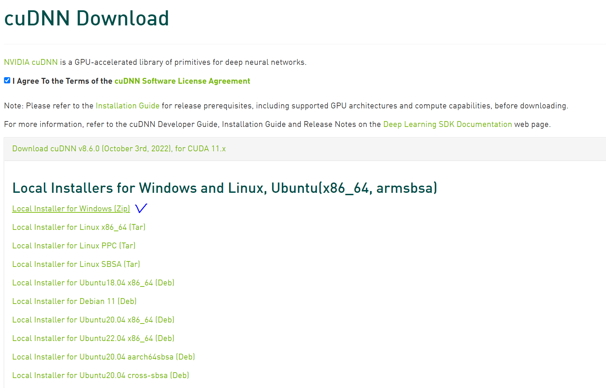Download Local Installer for Ubuntu20.04 x86_64 (Deb)
The height and width of the screenshot is (388, 606).
coord(93,320)
